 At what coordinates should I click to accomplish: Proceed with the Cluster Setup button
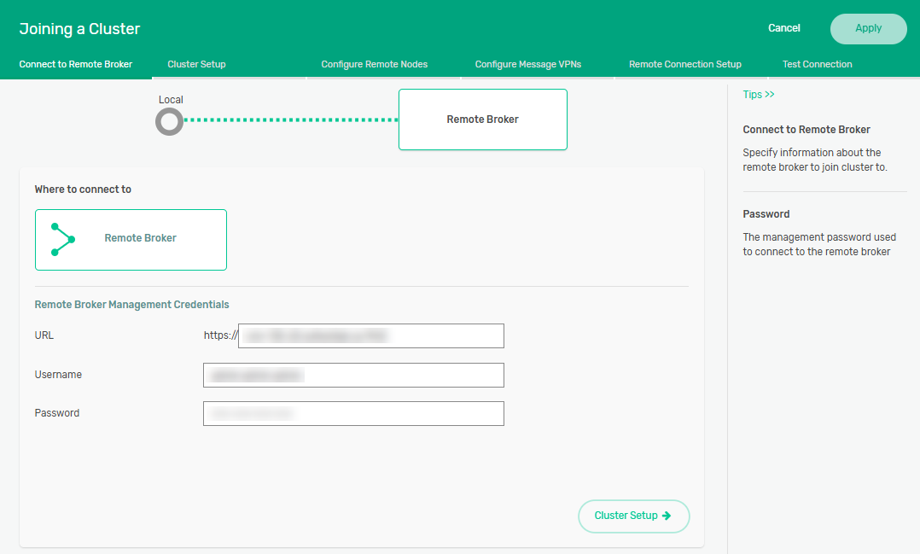point(633,516)
